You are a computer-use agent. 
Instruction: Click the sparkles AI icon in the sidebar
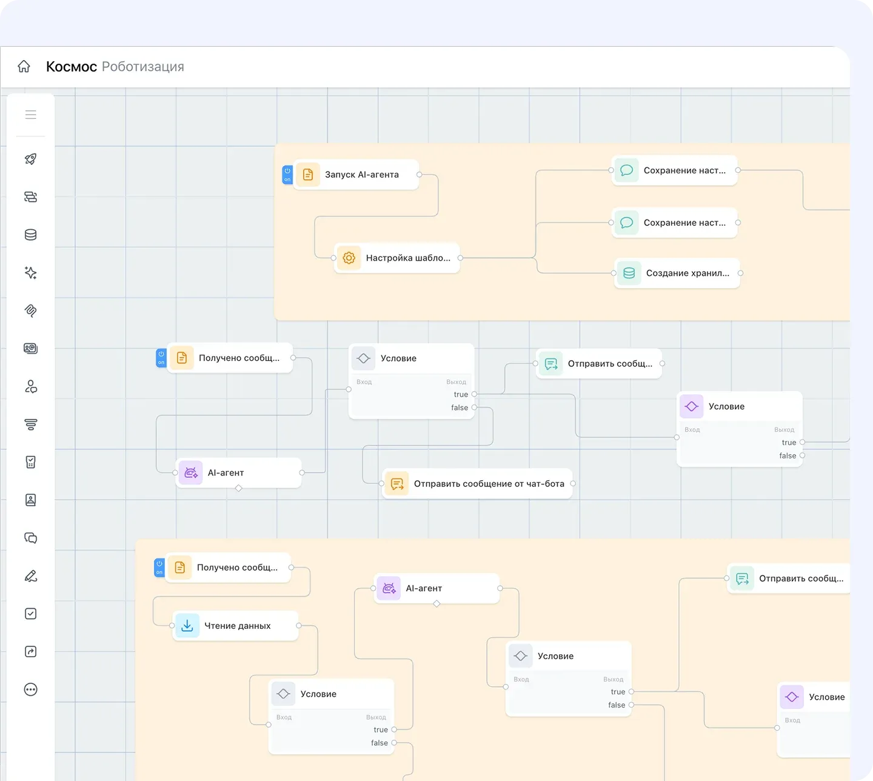pyautogui.click(x=31, y=273)
